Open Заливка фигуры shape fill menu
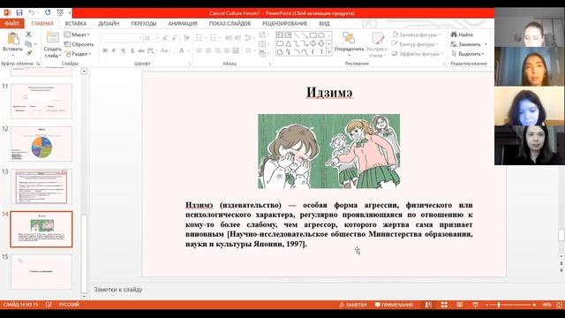 point(416,34)
